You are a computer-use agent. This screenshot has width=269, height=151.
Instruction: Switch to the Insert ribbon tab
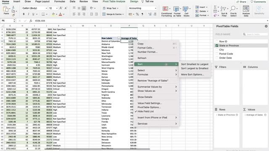point(17,1)
